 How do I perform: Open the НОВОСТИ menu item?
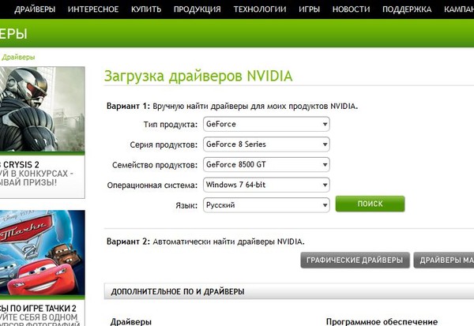(351, 9)
